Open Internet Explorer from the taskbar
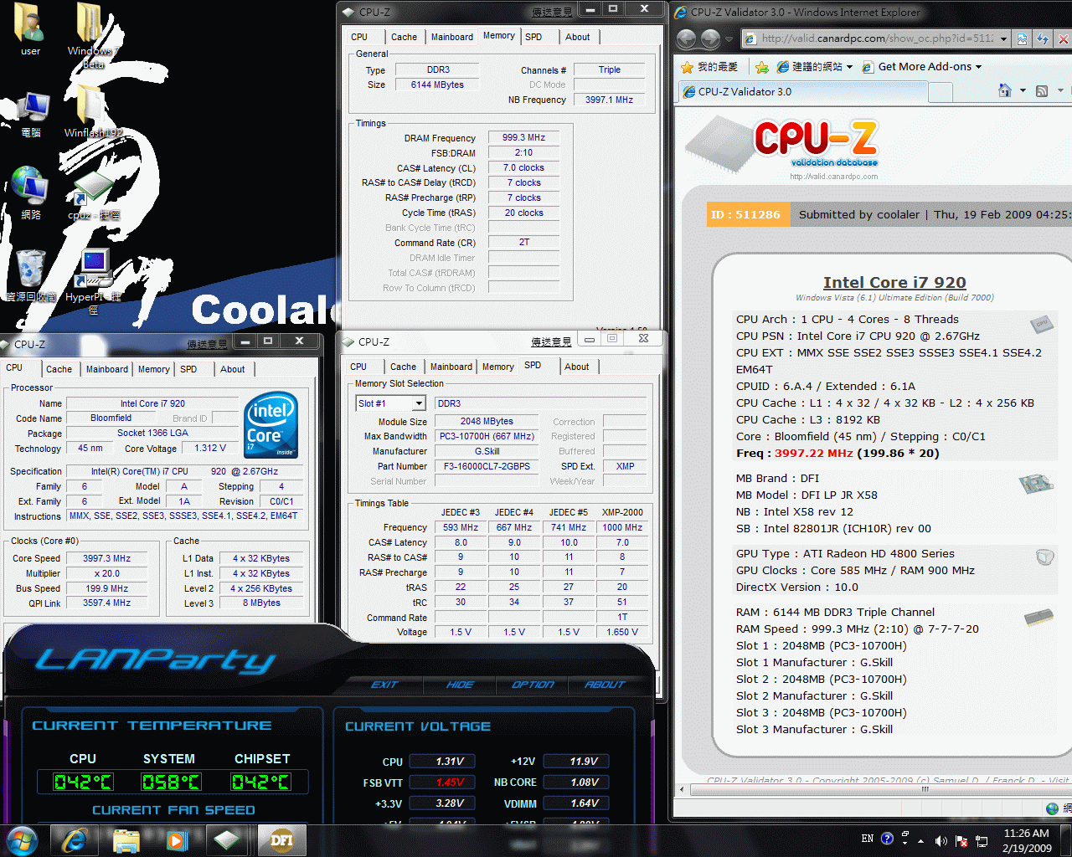 (x=75, y=840)
